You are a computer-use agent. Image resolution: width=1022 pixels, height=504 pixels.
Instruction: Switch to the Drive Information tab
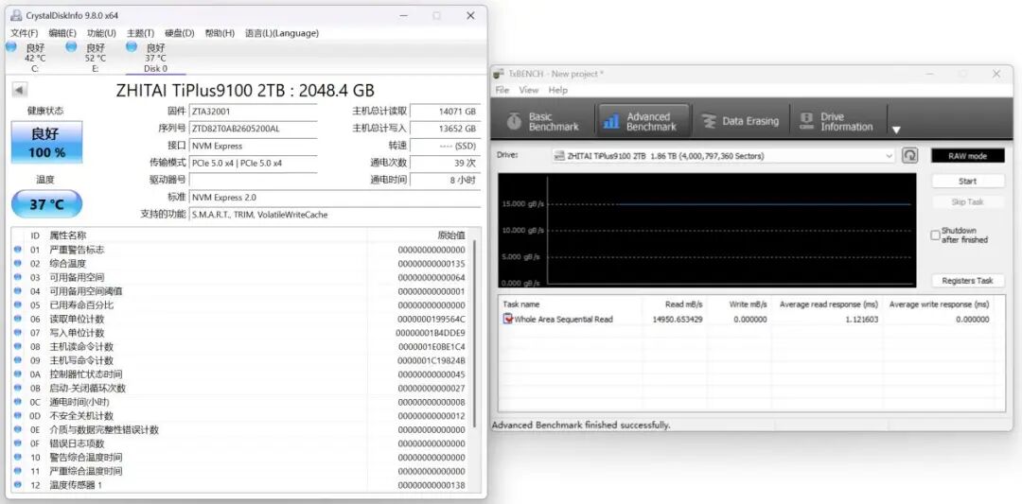coord(837,121)
